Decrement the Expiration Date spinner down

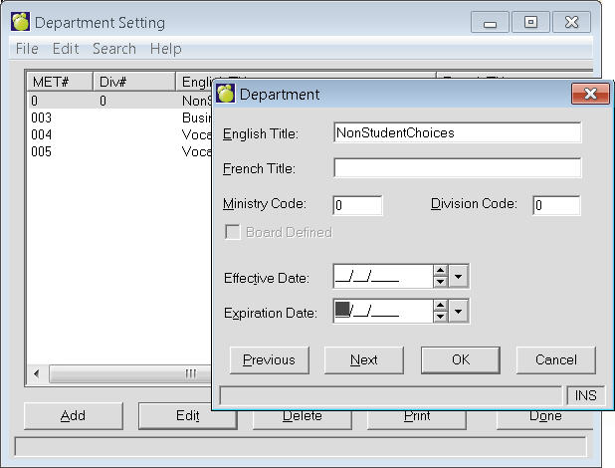[440, 318]
